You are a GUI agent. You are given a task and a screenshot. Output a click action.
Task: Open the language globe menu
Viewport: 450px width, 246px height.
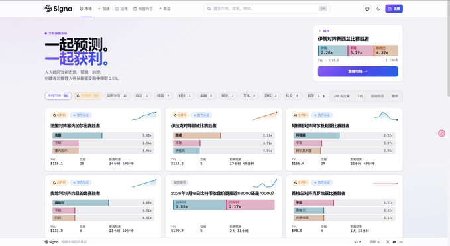tap(367, 9)
